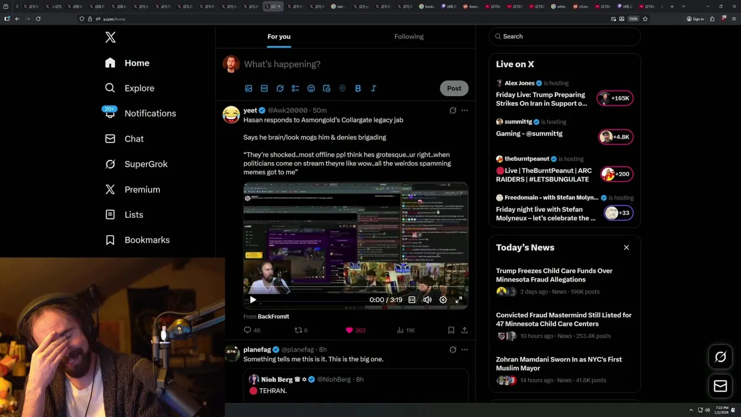Add a GIF to the post
The width and height of the screenshot is (741, 417).
point(264,89)
